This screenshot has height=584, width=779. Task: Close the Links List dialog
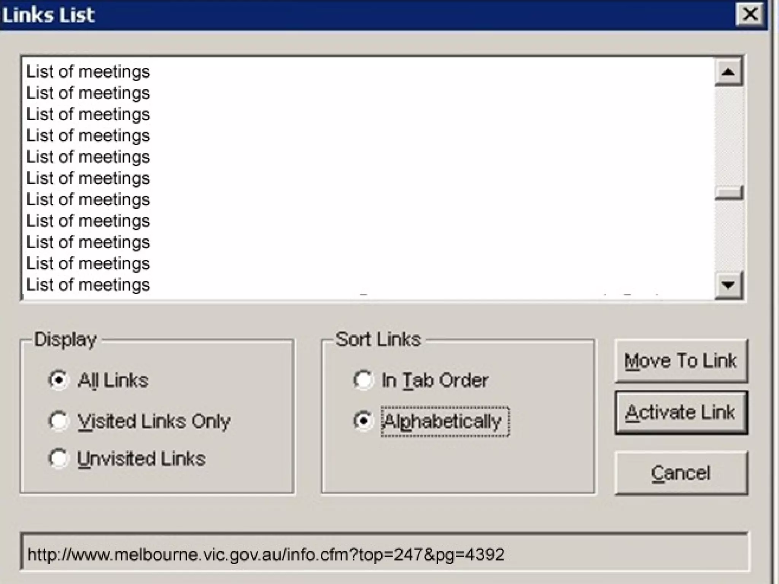749,14
